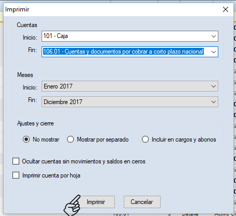The height and width of the screenshot is (216, 236).
Task: Open the Meses Inicio dropdown arrow
Action: (214, 86)
